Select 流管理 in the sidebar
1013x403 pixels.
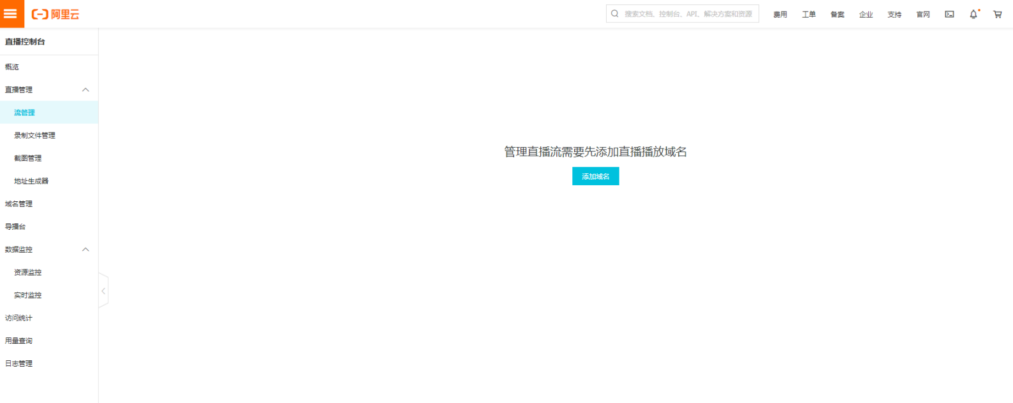point(25,113)
